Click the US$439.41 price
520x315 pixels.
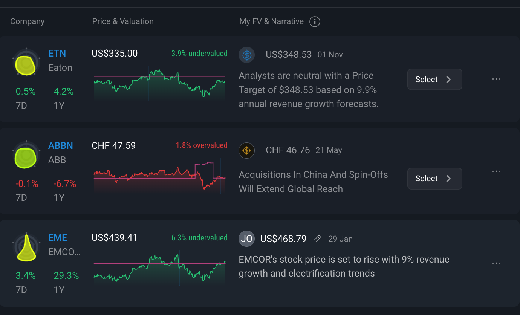(x=115, y=238)
